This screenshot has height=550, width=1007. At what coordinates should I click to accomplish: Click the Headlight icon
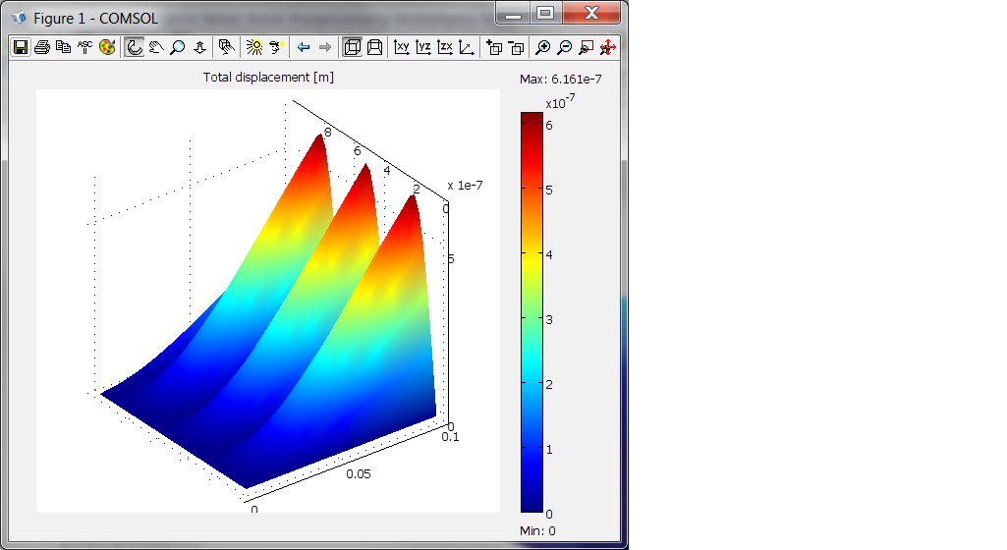[276, 47]
